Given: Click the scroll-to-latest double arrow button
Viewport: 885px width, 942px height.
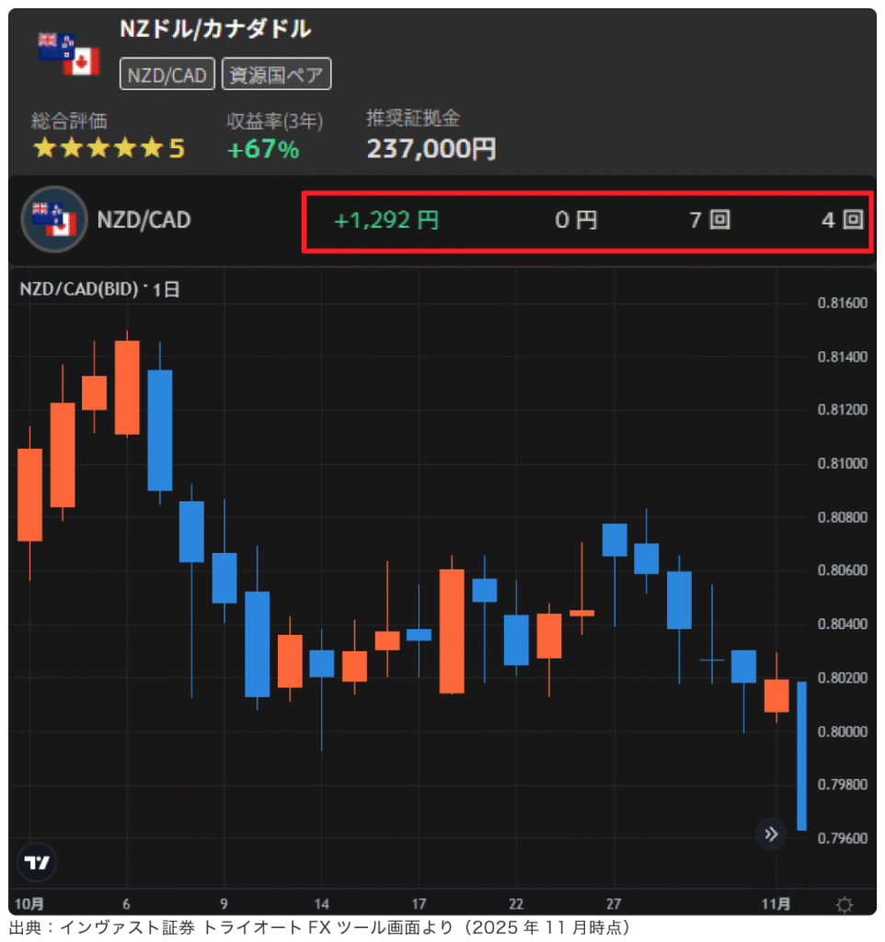Looking at the screenshot, I should pos(771,834).
